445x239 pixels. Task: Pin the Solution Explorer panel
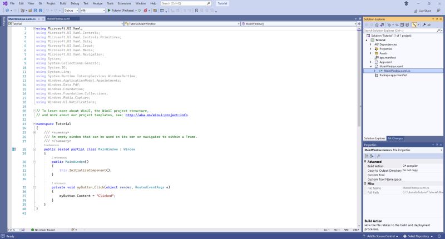click(x=437, y=19)
